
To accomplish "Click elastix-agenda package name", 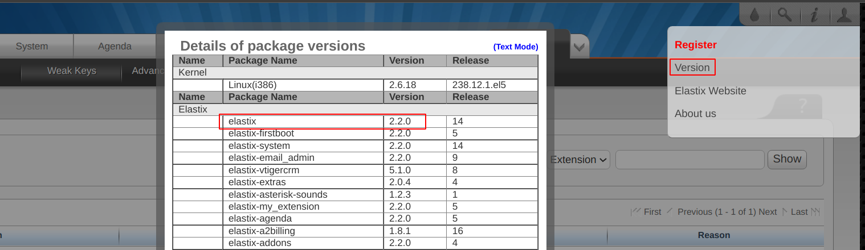I will point(260,218).
